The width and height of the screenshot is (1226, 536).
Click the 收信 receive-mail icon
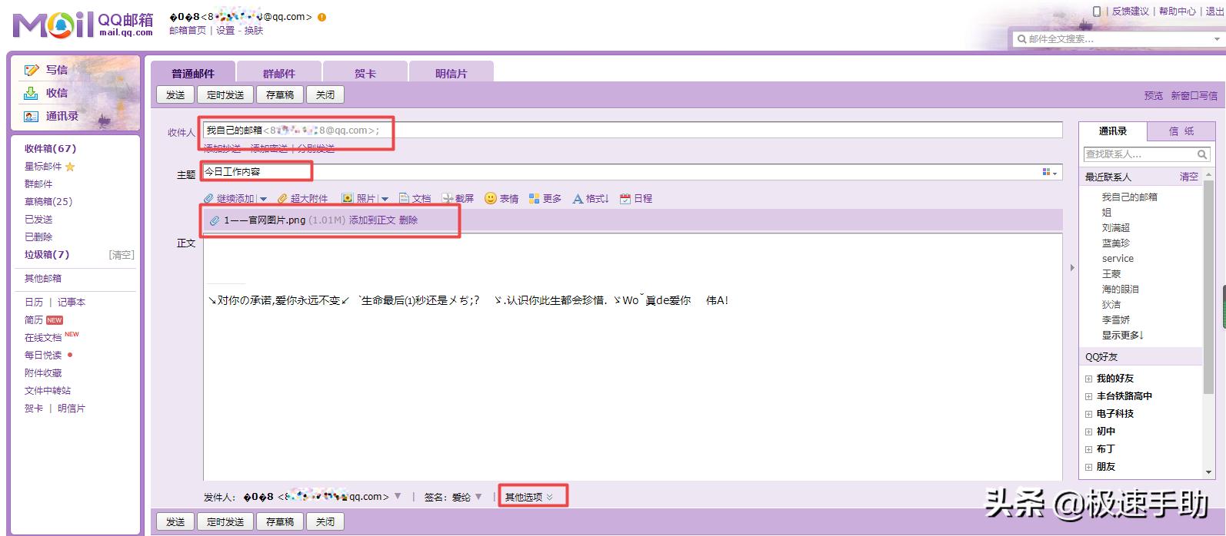click(x=31, y=93)
